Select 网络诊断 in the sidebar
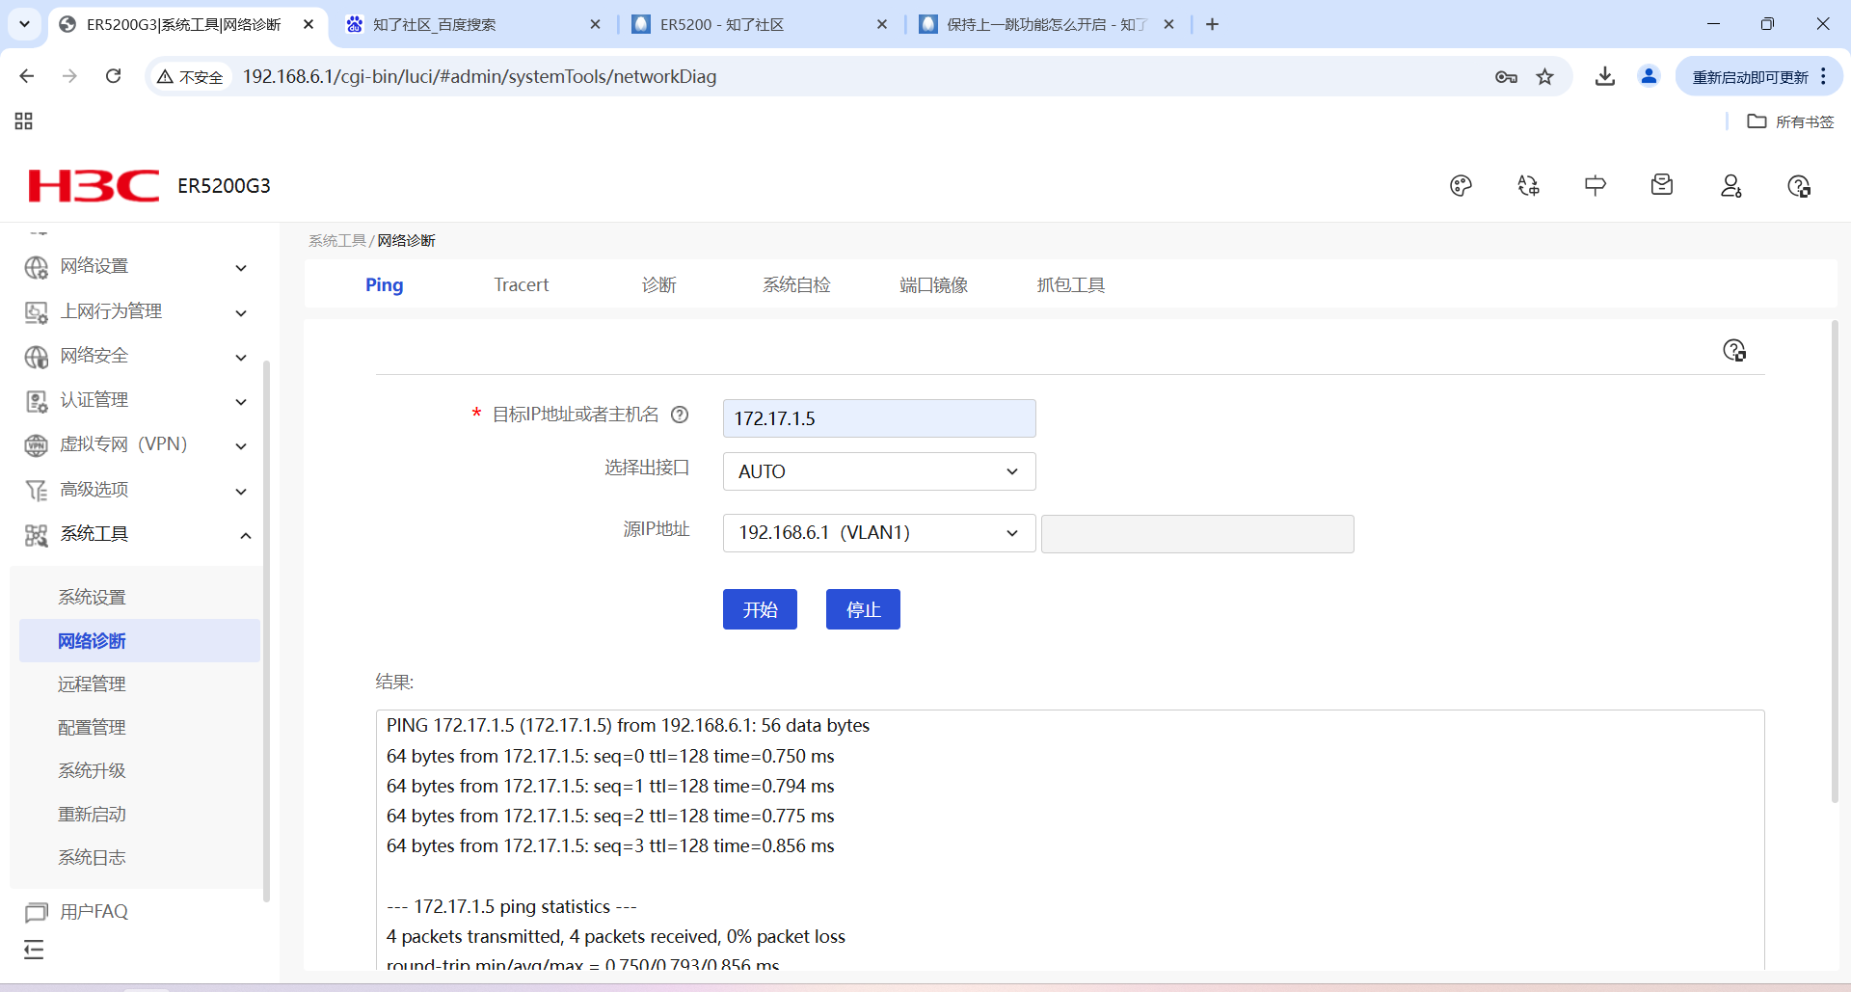This screenshot has height=992, width=1851. pyautogui.click(x=140, y=641)
